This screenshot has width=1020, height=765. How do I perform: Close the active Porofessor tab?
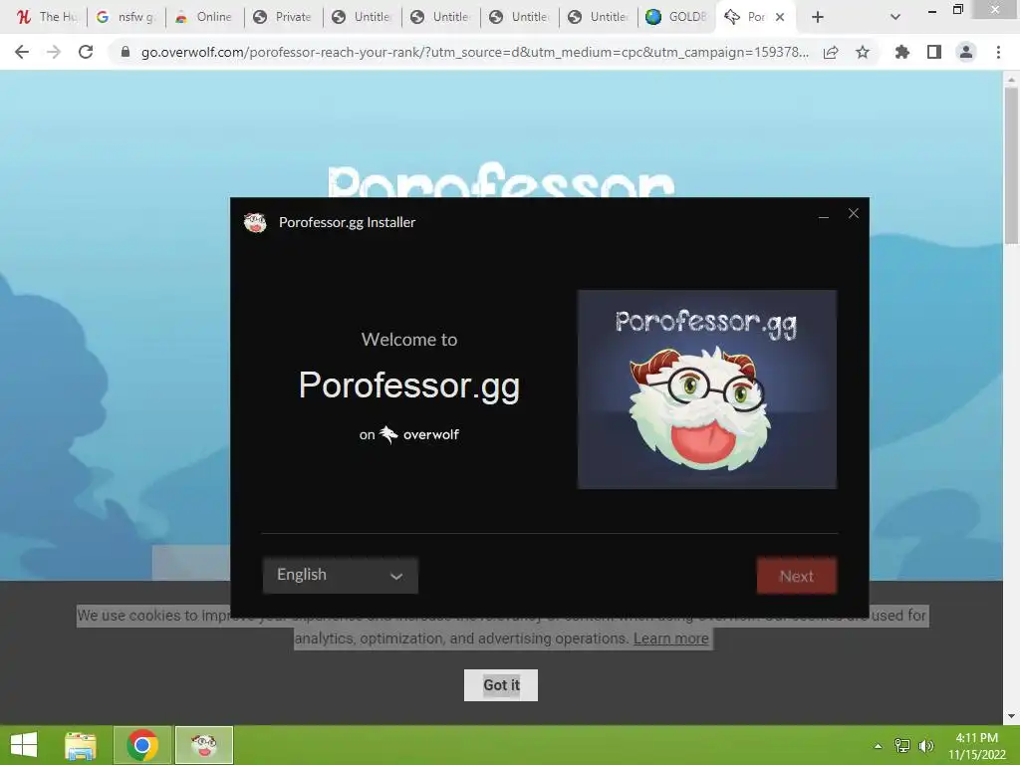(x=780, y=17)
